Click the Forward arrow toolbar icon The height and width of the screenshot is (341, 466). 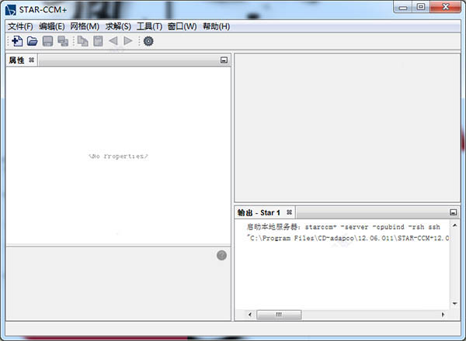click(x=128, y=41)
